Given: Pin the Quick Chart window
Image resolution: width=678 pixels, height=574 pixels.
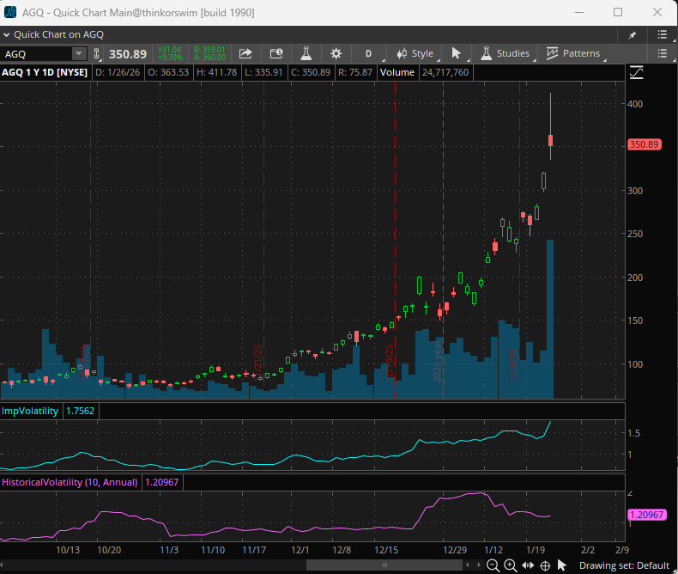Looking at the screenshot, I should coord(633,35).
